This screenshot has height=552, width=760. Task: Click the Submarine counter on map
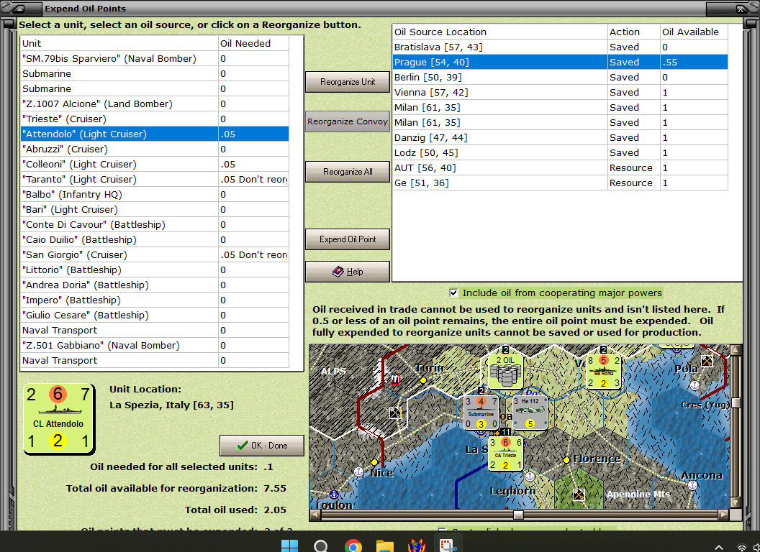coord(481,413)
